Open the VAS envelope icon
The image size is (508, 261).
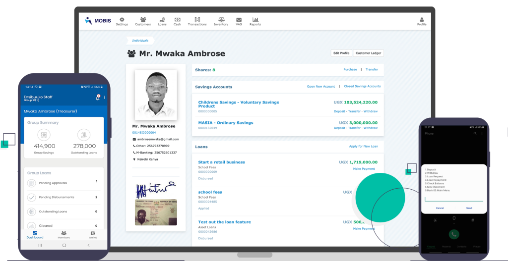point(239,19)
